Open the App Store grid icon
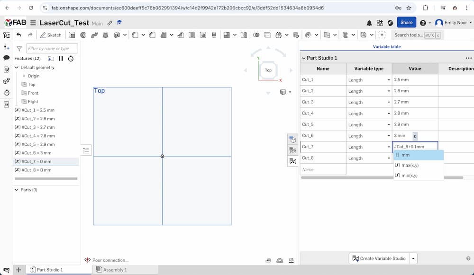 click(380, 23)
